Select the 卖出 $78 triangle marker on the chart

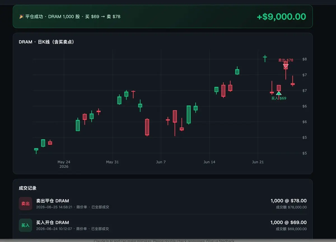[286, 66]
